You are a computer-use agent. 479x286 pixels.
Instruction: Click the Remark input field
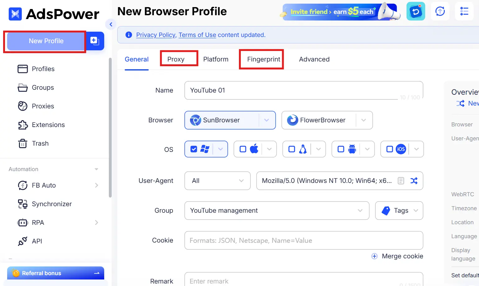point(304,279)
